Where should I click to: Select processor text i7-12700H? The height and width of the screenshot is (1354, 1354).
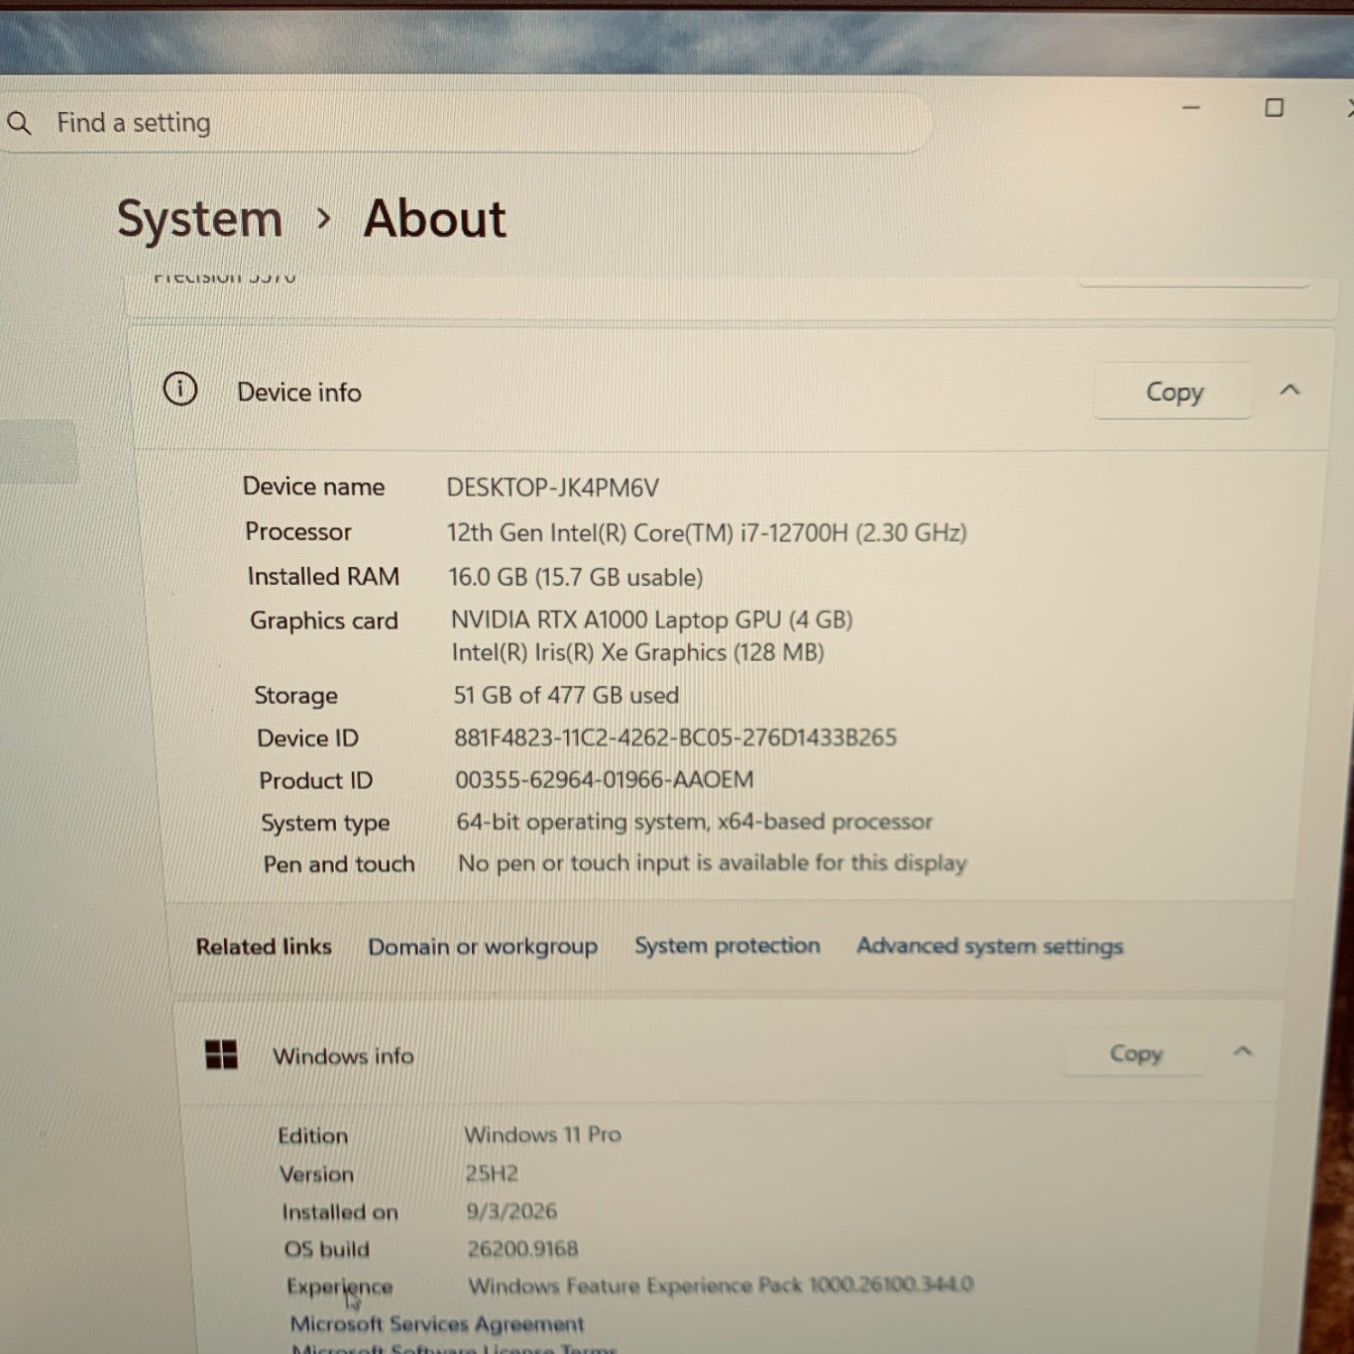tap(794, 533)
